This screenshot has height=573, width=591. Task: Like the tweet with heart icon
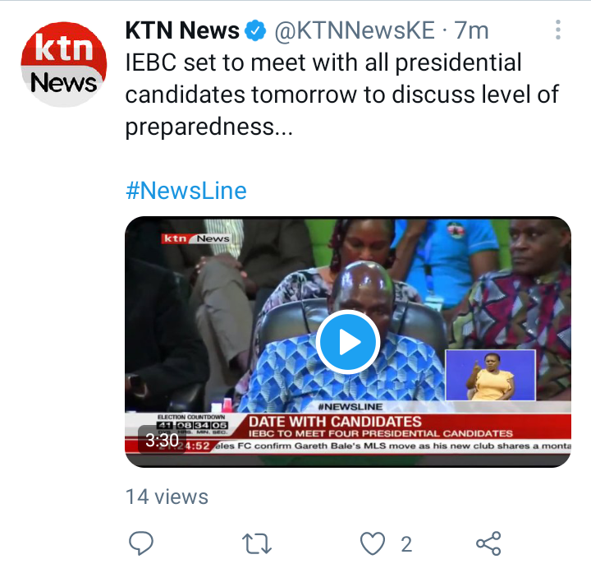(373, 543)
